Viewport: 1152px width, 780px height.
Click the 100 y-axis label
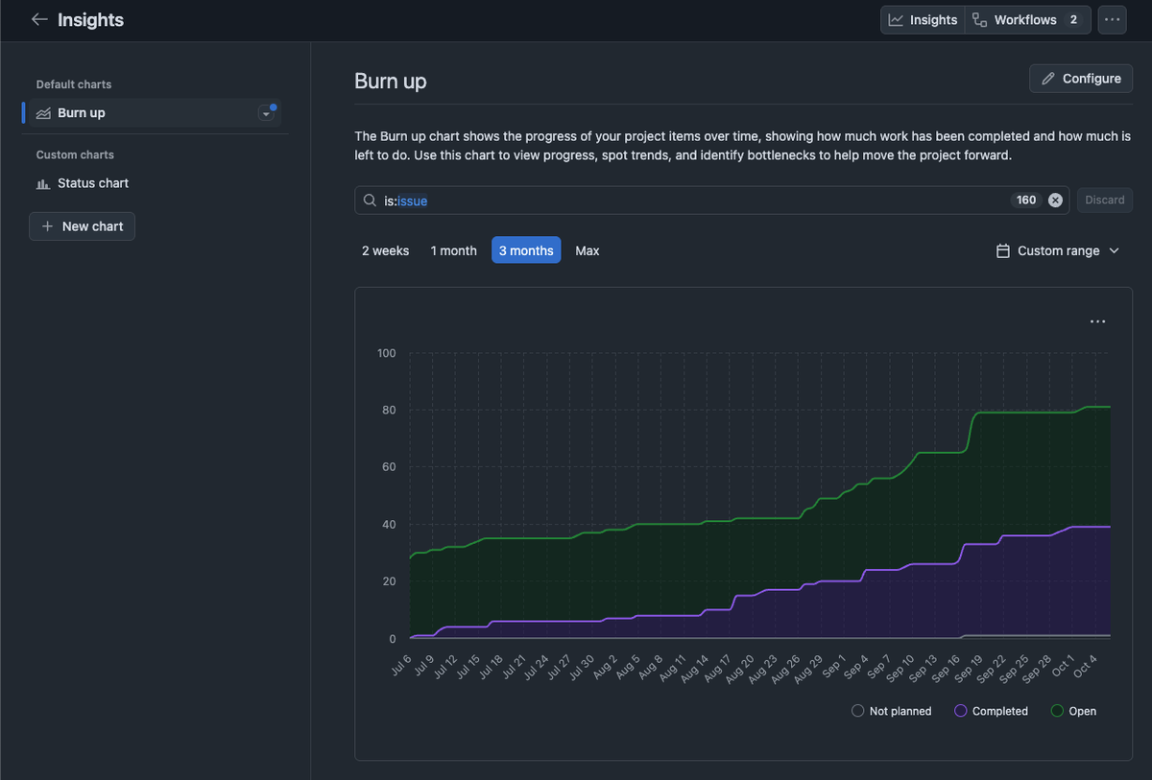pos(386,353)
